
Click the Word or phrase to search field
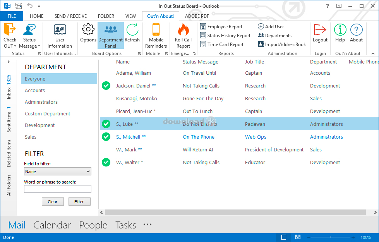tap(58, 189)
